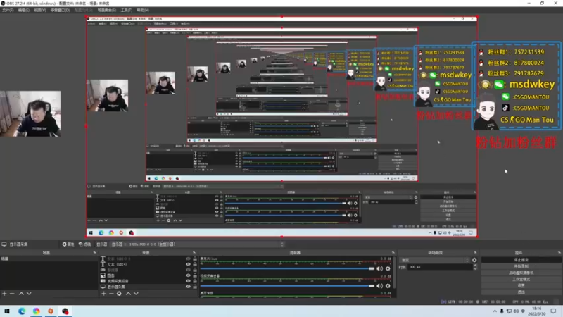Screen dimensions: 563x317
Task: Toggle lock of video capture device source
Action: pyautogui.click(x=195, y=281)
